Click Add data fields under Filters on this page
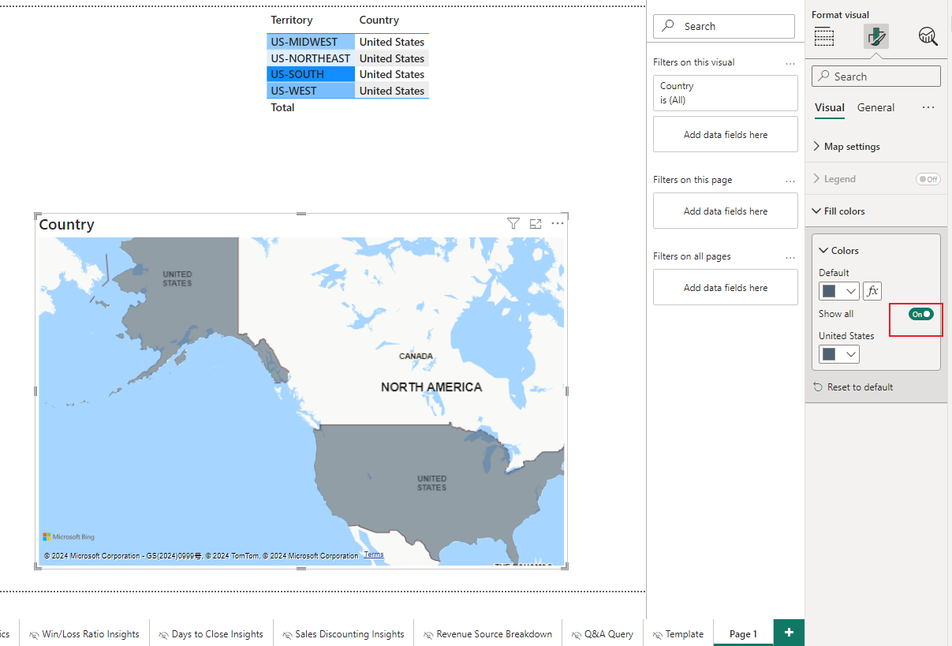Screen dimensions: 952x646 point(725,211)
